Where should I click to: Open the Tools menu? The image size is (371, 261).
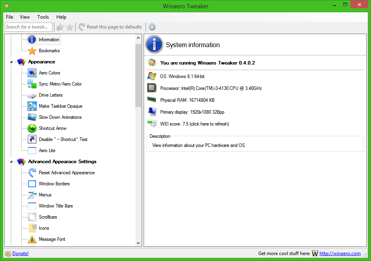tap(43, 17)
